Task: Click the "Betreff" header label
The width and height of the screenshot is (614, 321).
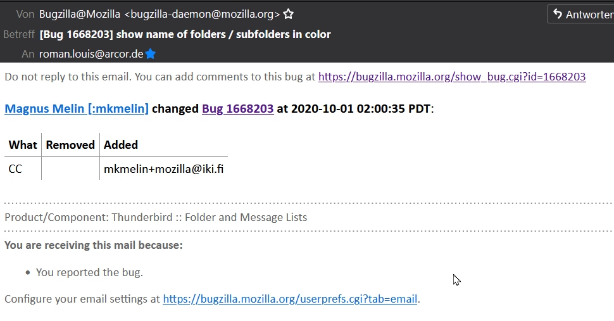Action: (19, 34)
